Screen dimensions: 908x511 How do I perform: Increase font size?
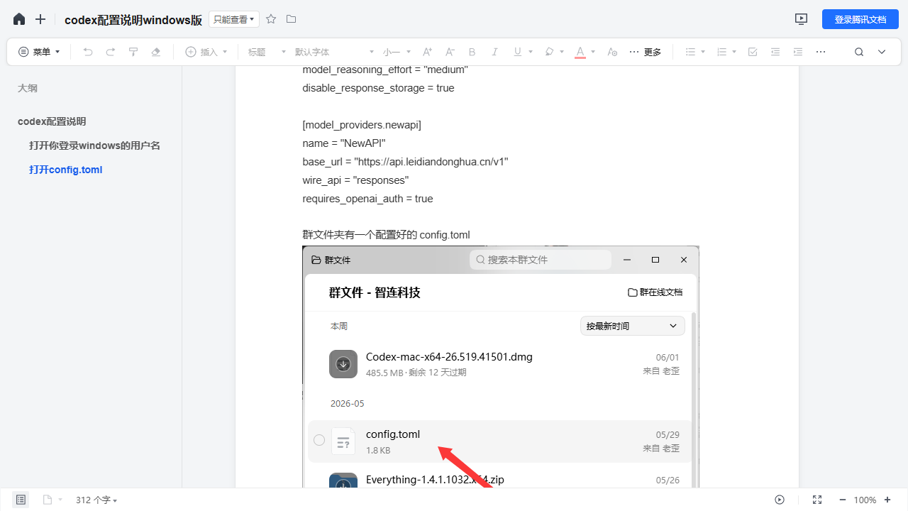(x=427, y=52)
